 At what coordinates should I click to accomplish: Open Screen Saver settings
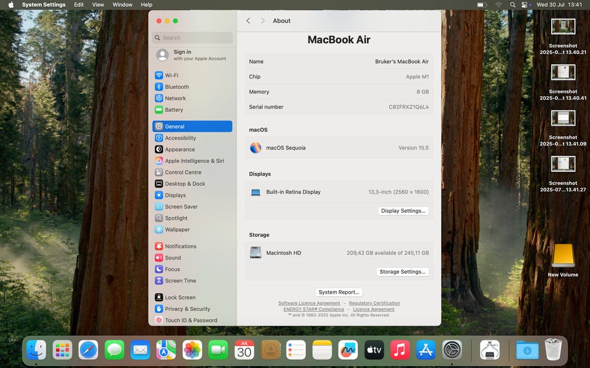pos(181,207)
